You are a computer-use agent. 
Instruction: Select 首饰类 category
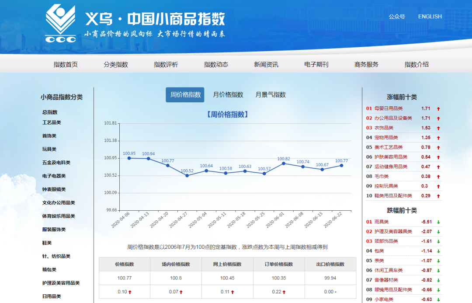point(49,136)
